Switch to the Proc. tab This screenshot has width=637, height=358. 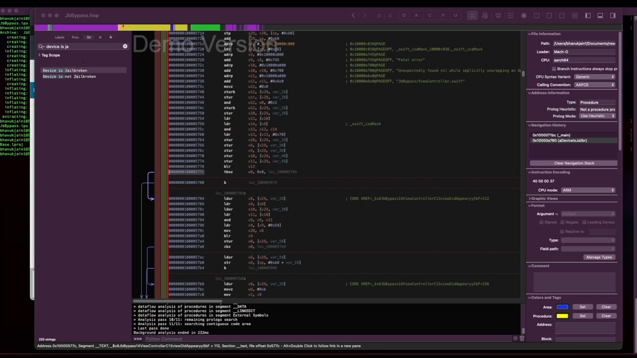coord(76,37)
